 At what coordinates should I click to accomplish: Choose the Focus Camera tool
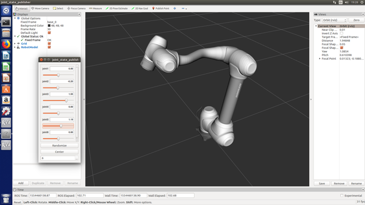(x=77, y=8)
